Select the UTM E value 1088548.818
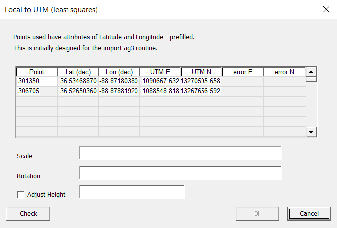The height and width of the screenshot is (228, 337). click(x=160, y=91)
